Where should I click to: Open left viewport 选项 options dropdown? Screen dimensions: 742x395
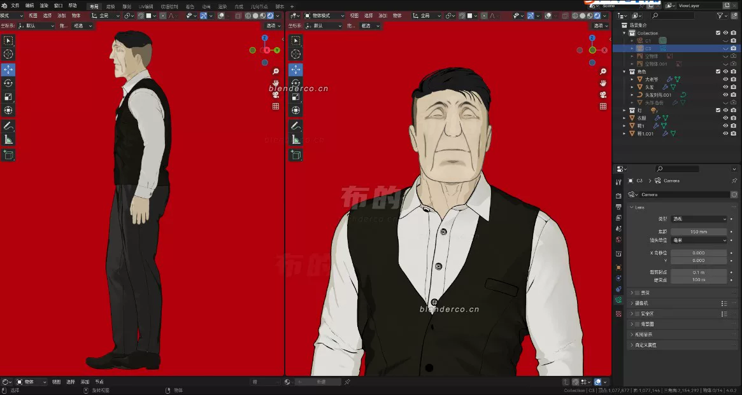273,26
